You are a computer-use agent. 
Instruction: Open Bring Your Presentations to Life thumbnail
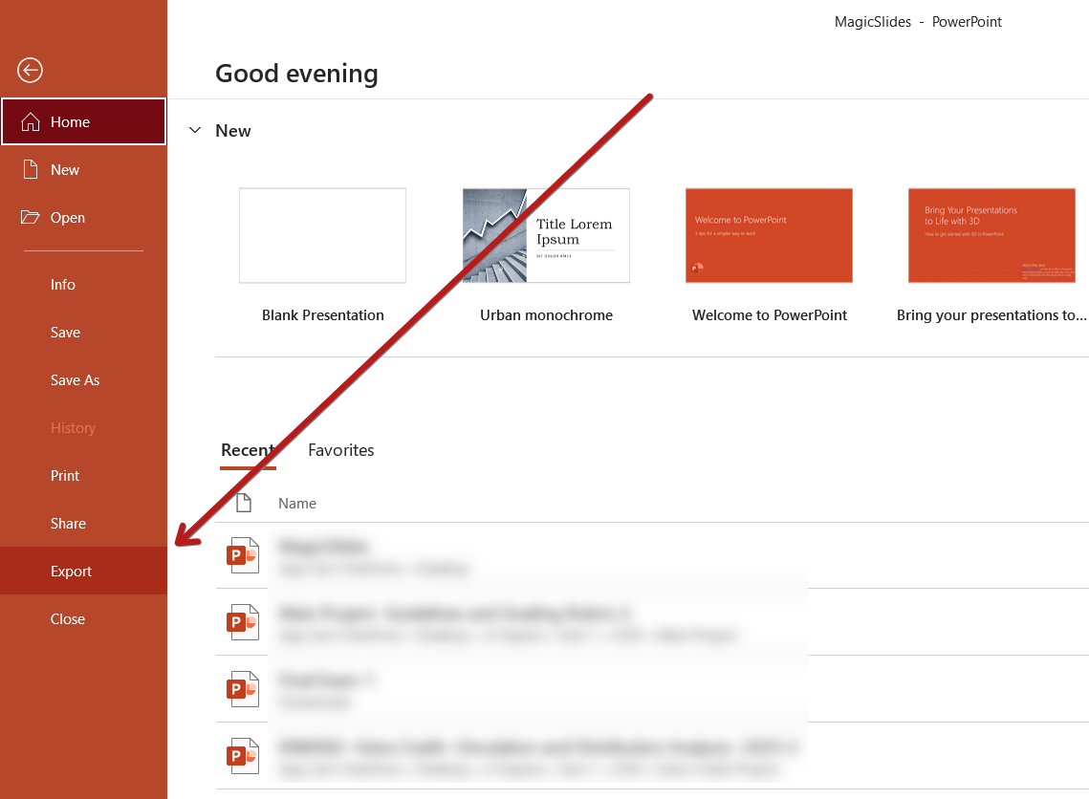(991, 235)
